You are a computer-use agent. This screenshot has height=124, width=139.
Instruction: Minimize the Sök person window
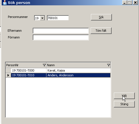pos(124,3)
